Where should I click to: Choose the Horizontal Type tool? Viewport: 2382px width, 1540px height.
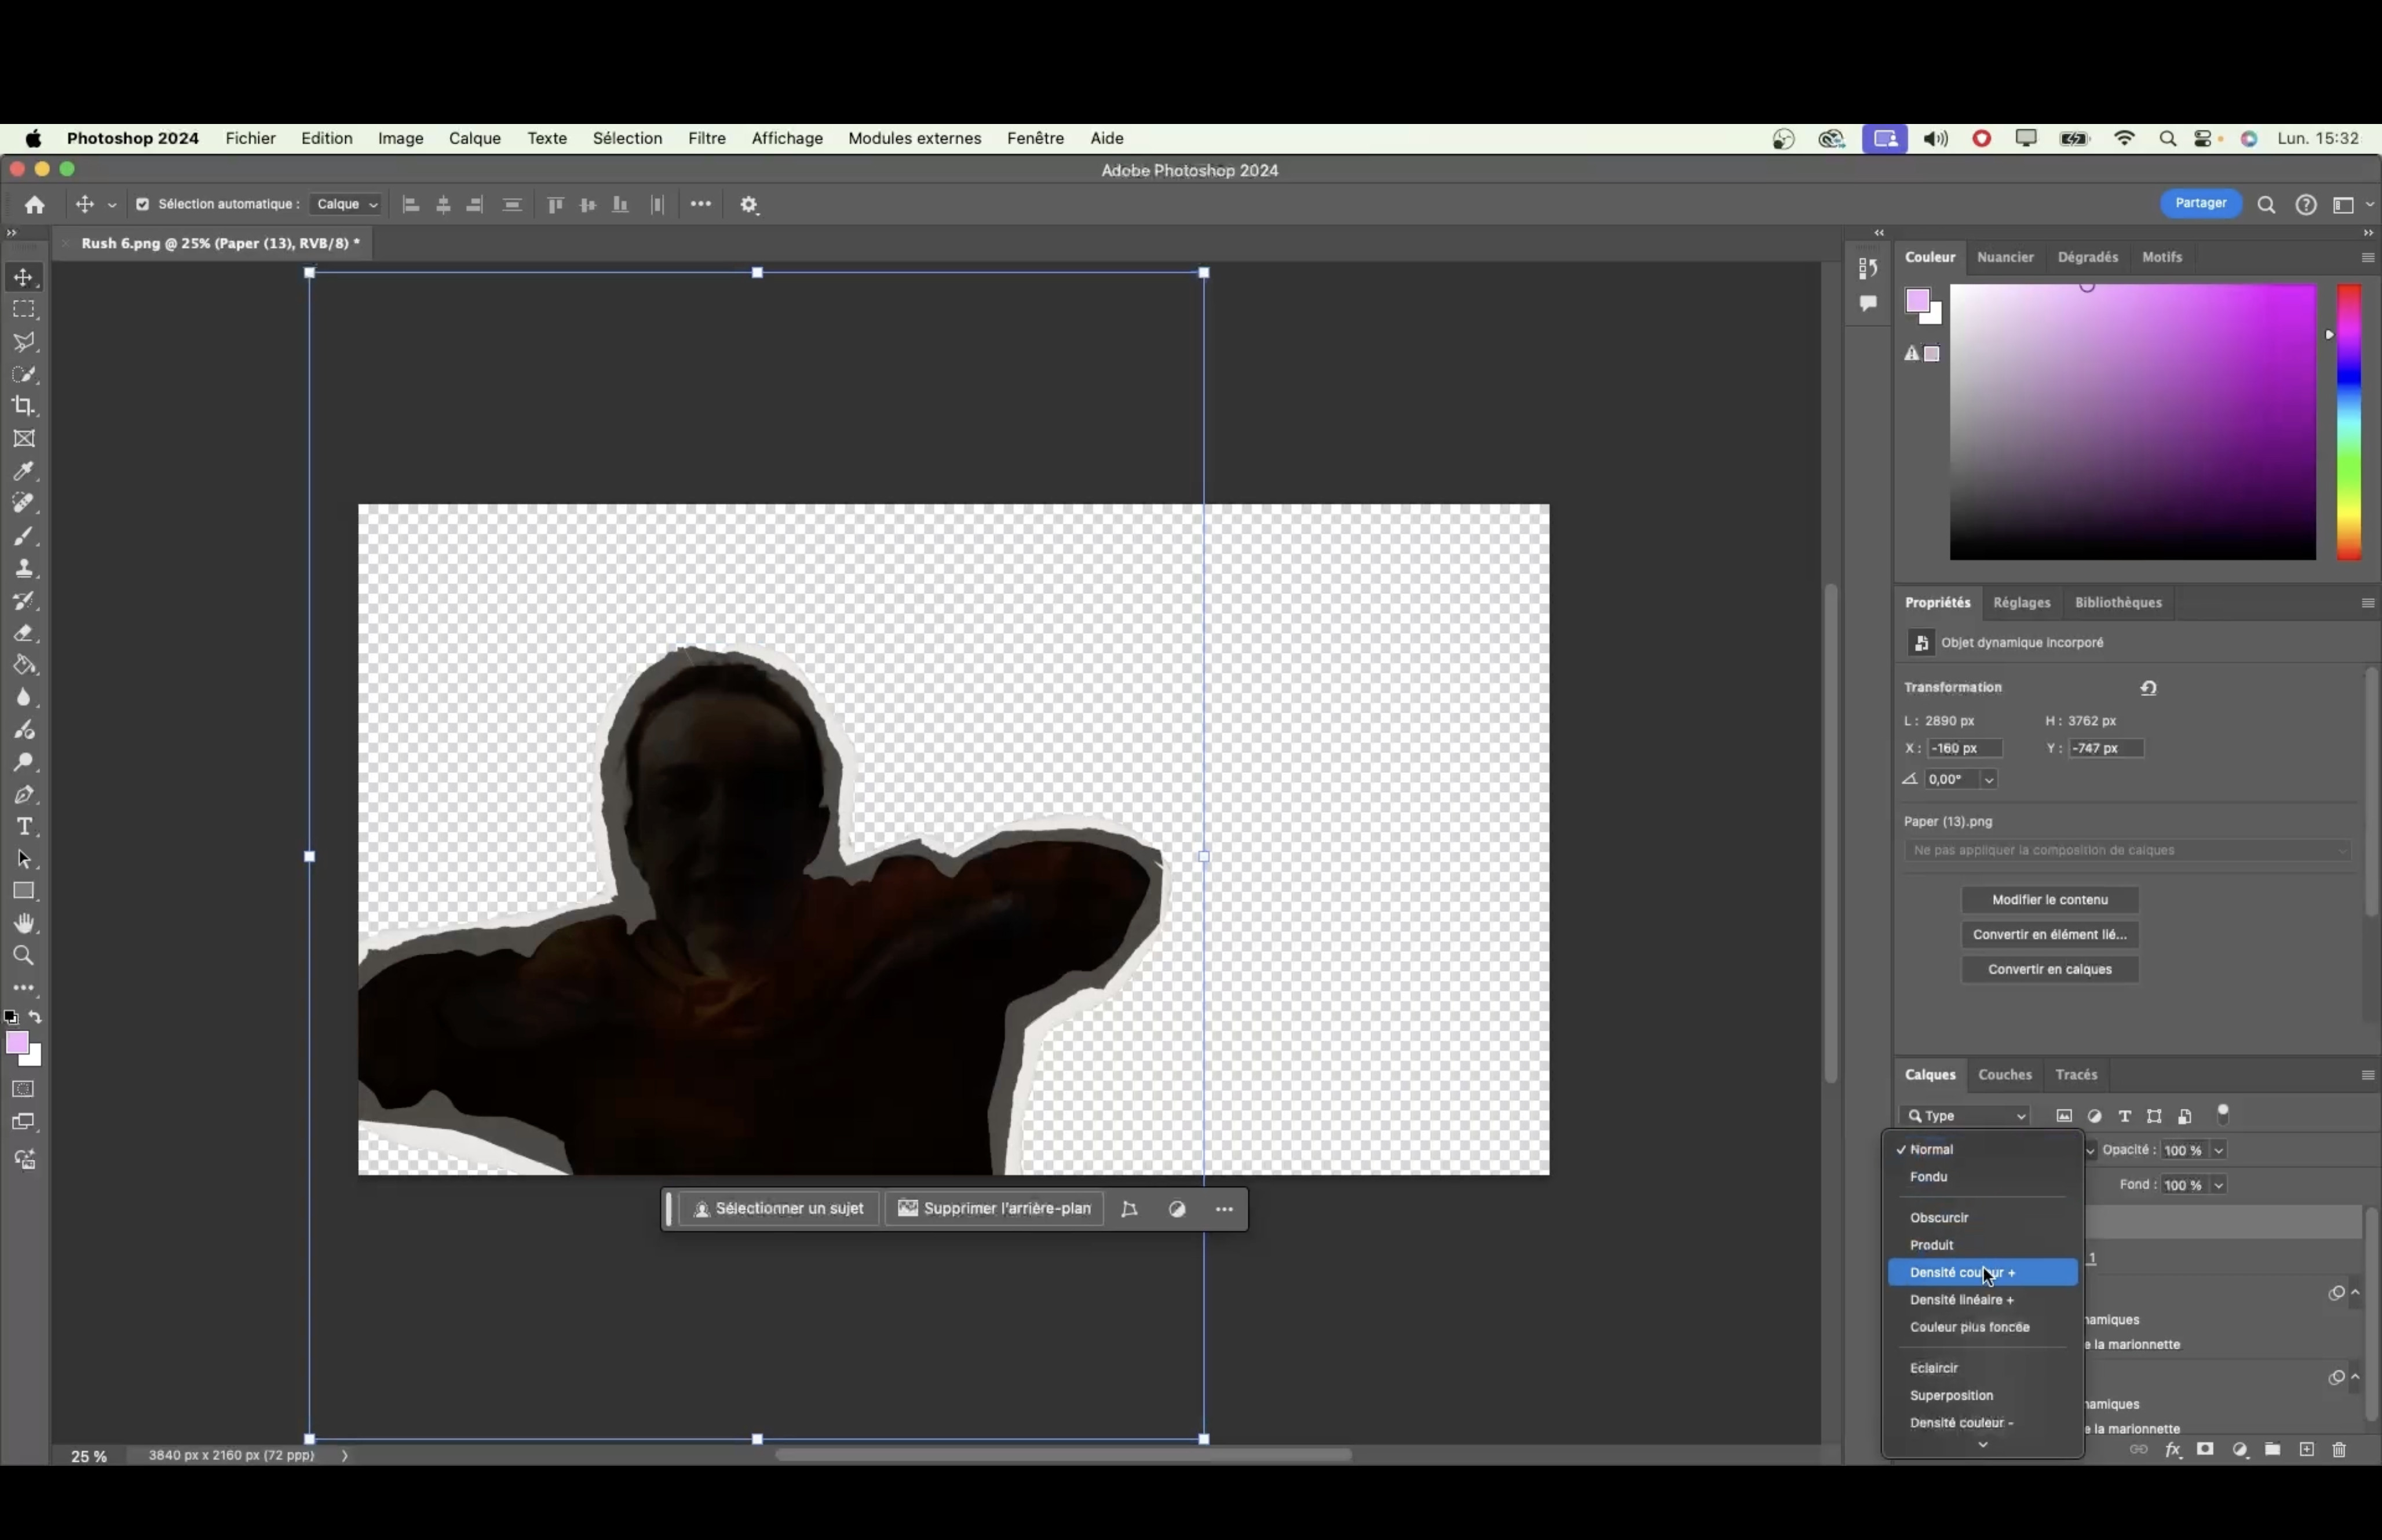[x=24, y=827]
